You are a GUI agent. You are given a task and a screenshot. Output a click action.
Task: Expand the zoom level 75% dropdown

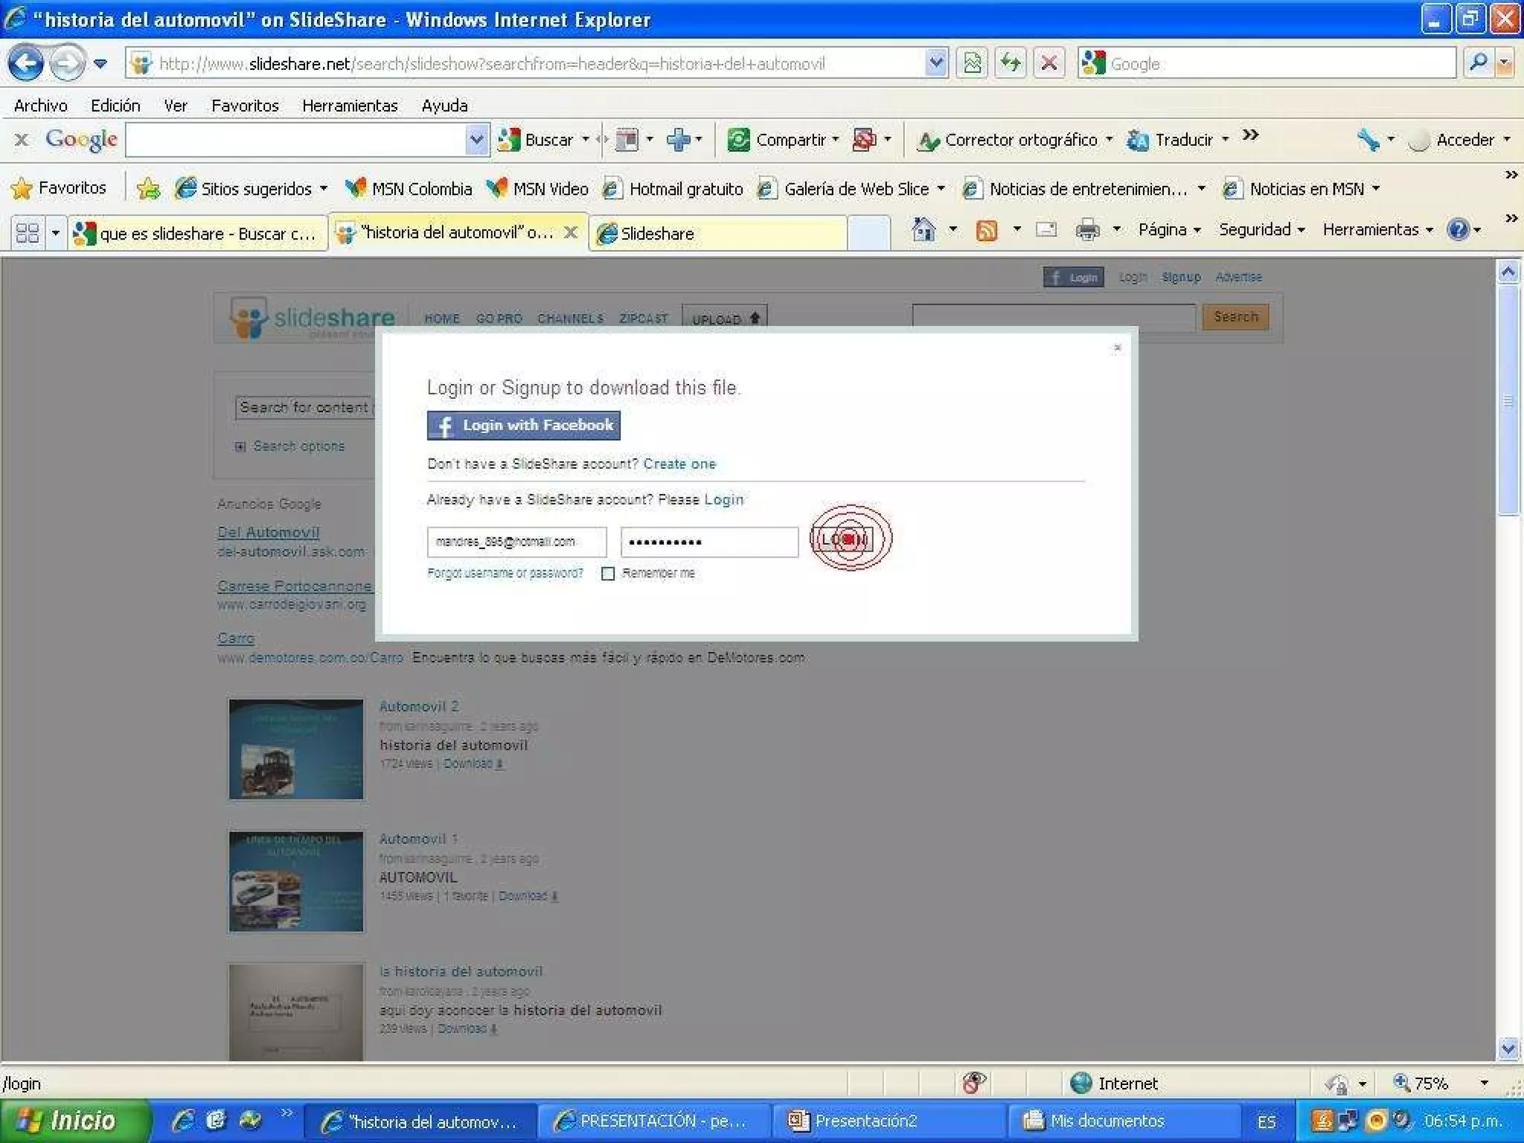pos(1484,1083)
